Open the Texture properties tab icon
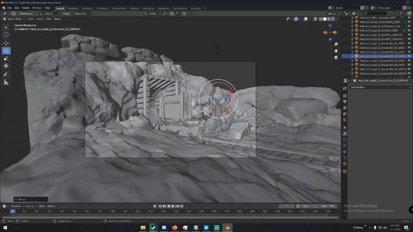The image size is (413, 232). click(345, 171)
